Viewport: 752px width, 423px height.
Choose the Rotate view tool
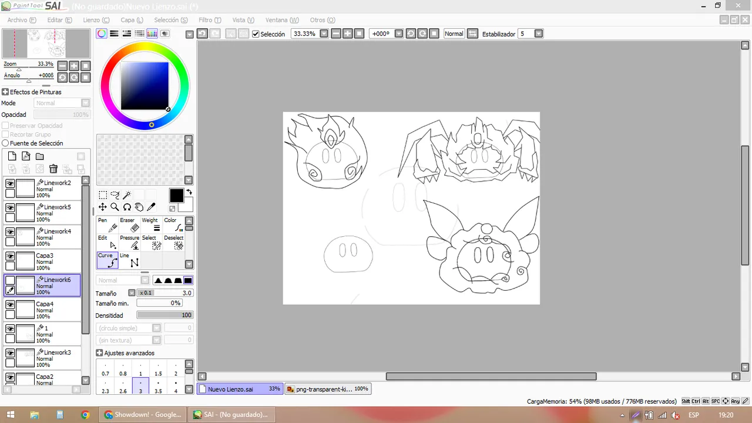click(x=127, y=207)
